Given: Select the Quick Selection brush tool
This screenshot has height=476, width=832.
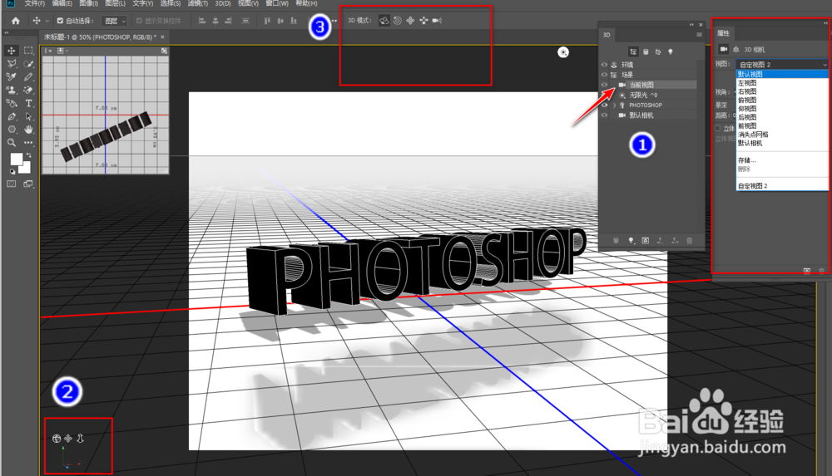Looking at the screenshot, I should pos(28,64).
